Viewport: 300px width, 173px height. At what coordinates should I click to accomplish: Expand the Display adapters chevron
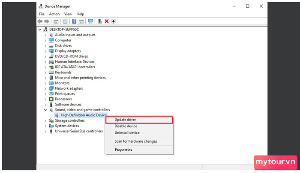[x=45, y=51]
